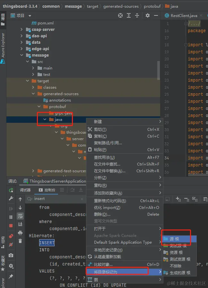This screenshot has width=208, height=288.
Task: Click generated-sources breadcrumb
Action: click(x=121, y=6)
